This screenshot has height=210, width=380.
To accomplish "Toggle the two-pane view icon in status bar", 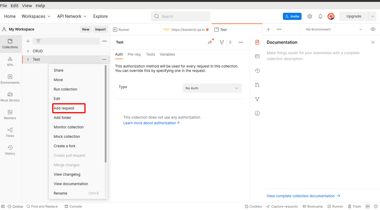I will 368,206.
